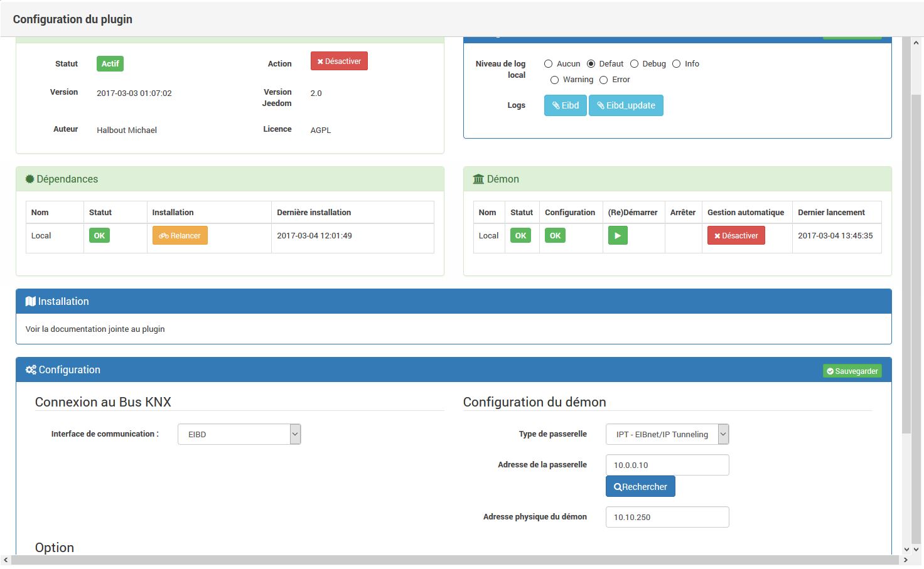
Task: Open the Eibd_update log file
Action: (626, 105)
